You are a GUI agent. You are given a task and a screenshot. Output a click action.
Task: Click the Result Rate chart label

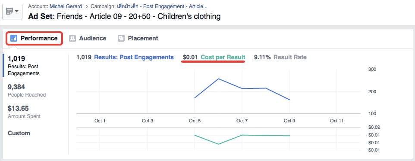pos(290,57)
